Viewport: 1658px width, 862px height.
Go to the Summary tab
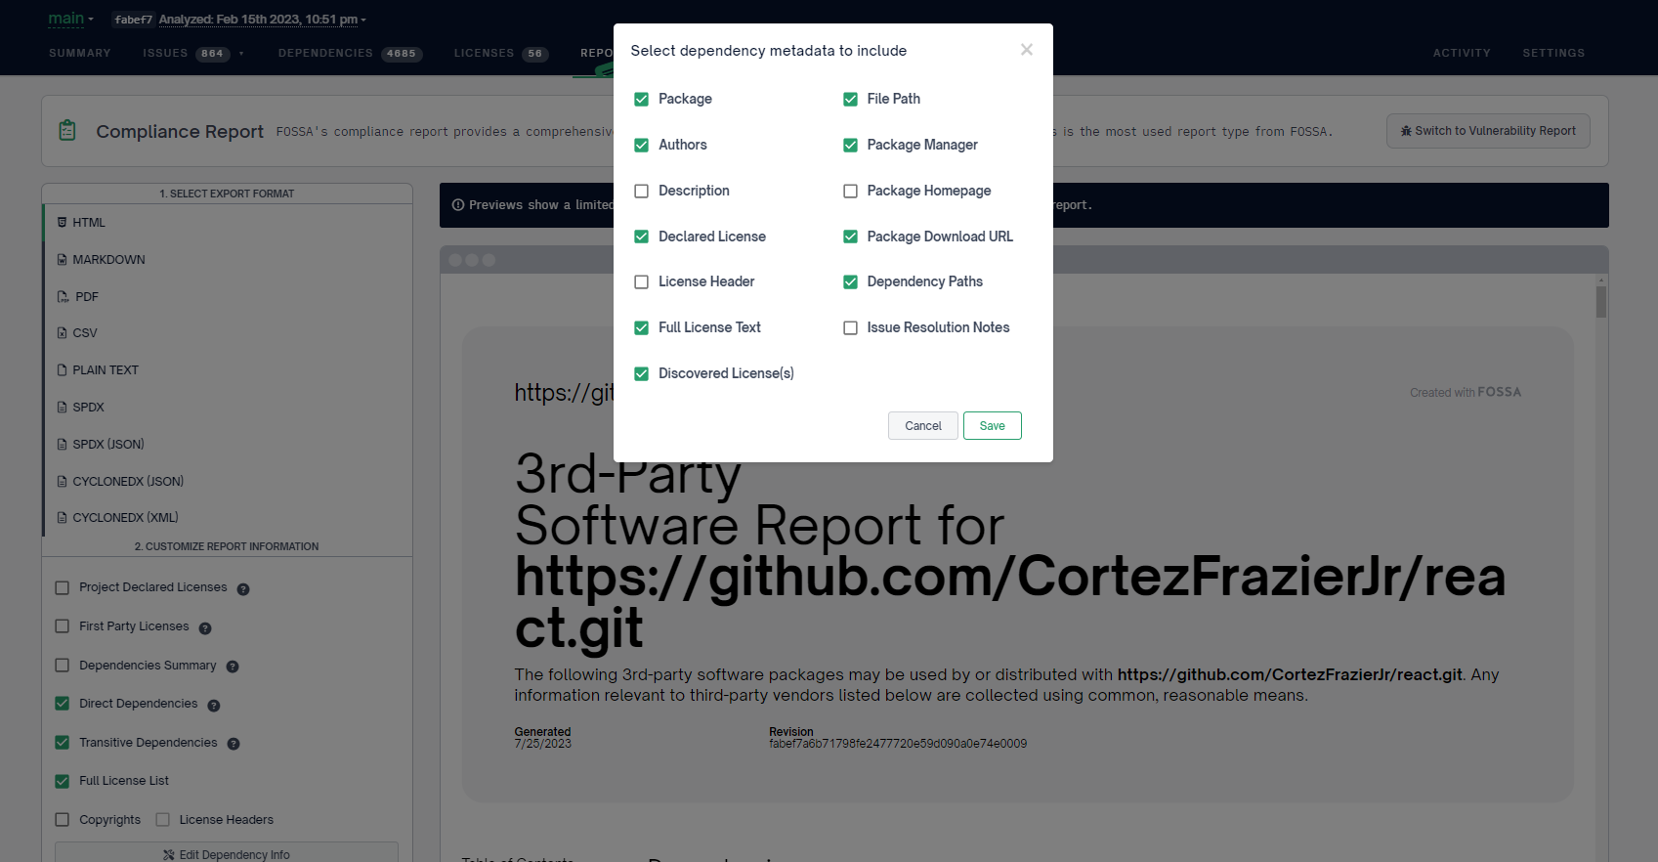click(x=80, y=53)
